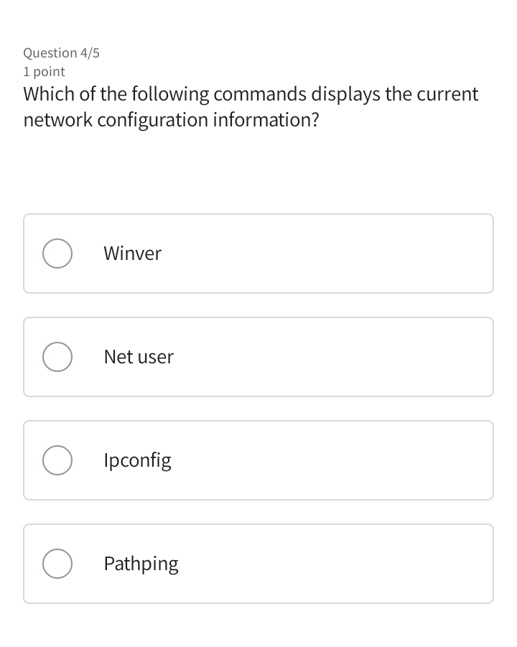
Task: Click right edge of the Ipconfig answer box
Action: point(485,460)
